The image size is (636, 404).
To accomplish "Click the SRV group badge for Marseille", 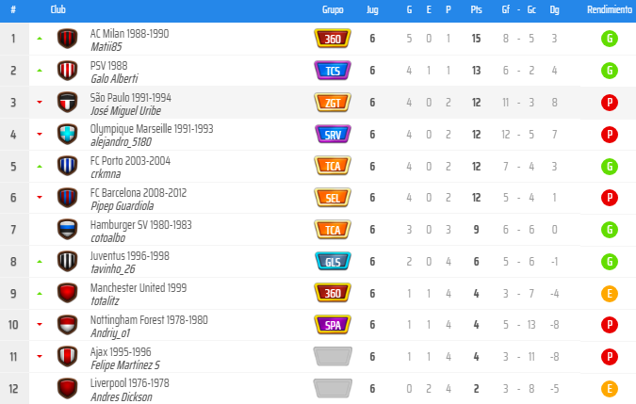I will (x=333, y=135).
